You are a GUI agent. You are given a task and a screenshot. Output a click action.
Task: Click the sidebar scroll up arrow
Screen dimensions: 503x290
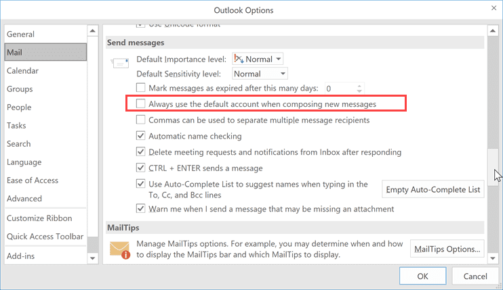[x=93, y=31]
